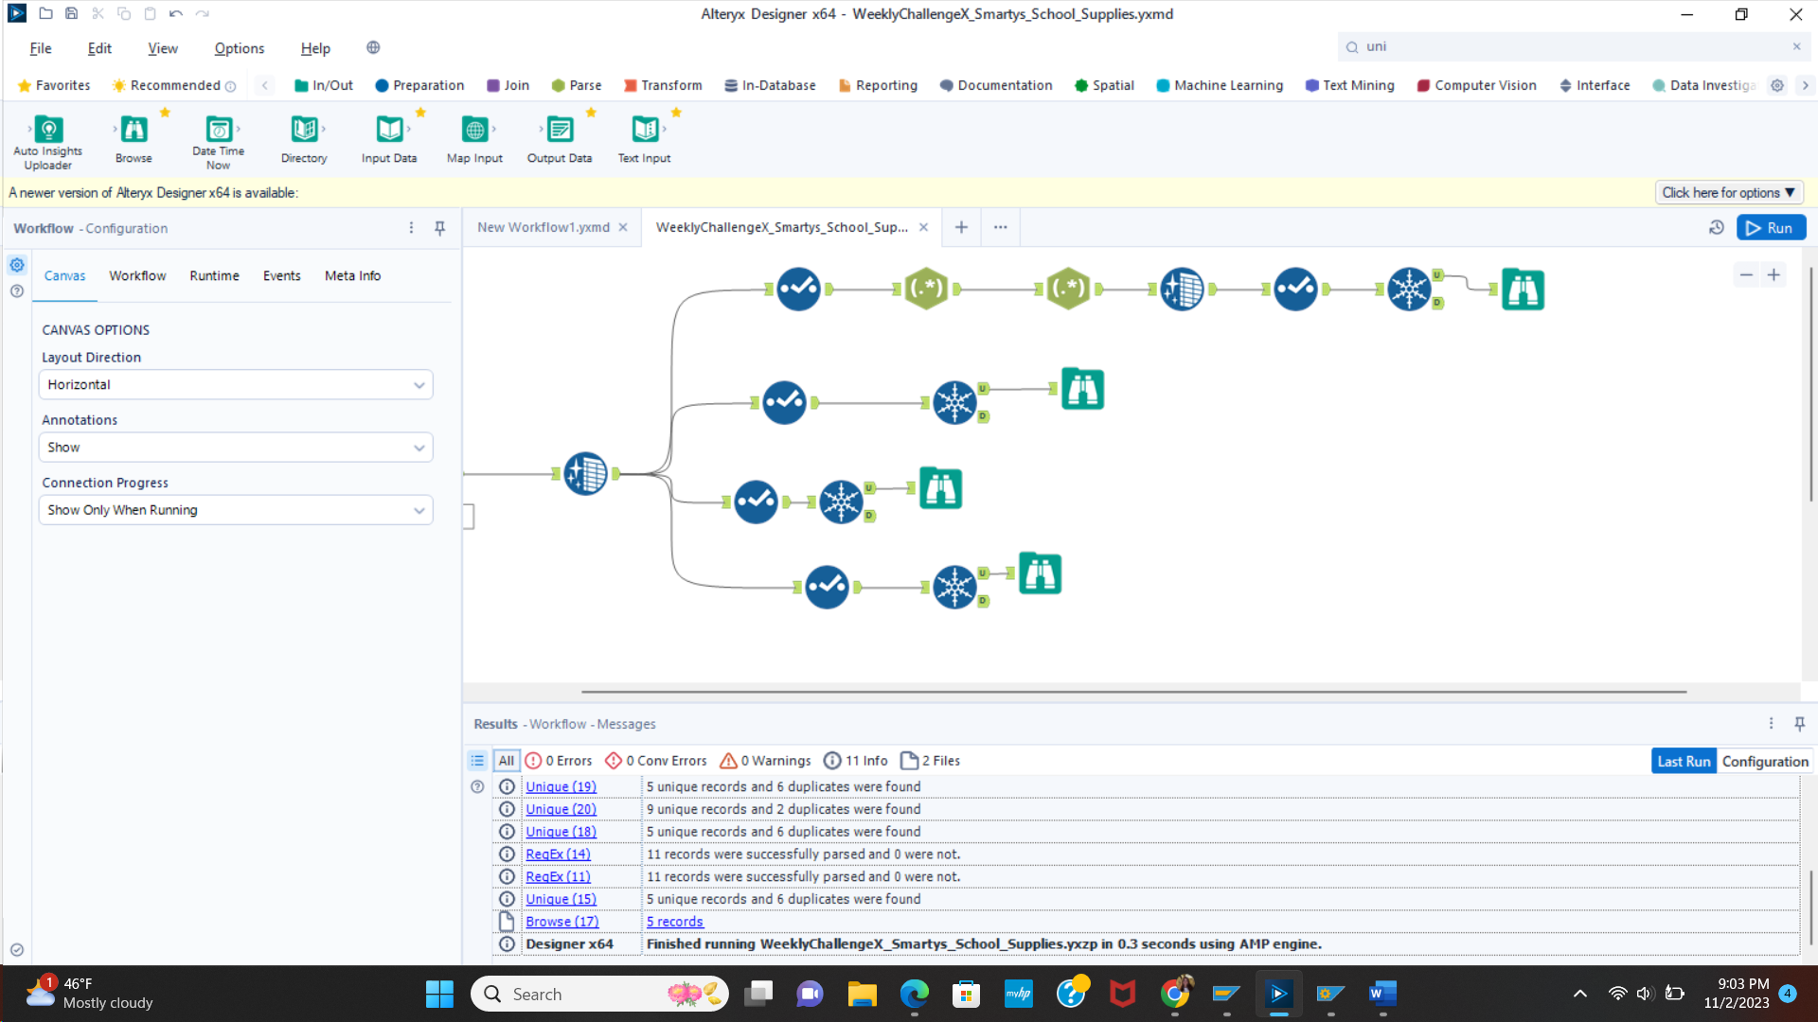
Task: Open the Unique (19) message link
Action: (x=561, y=787)
